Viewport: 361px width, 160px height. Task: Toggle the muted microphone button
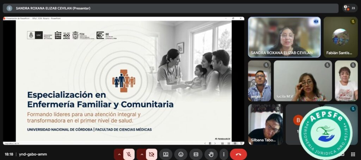coord(129,154)
